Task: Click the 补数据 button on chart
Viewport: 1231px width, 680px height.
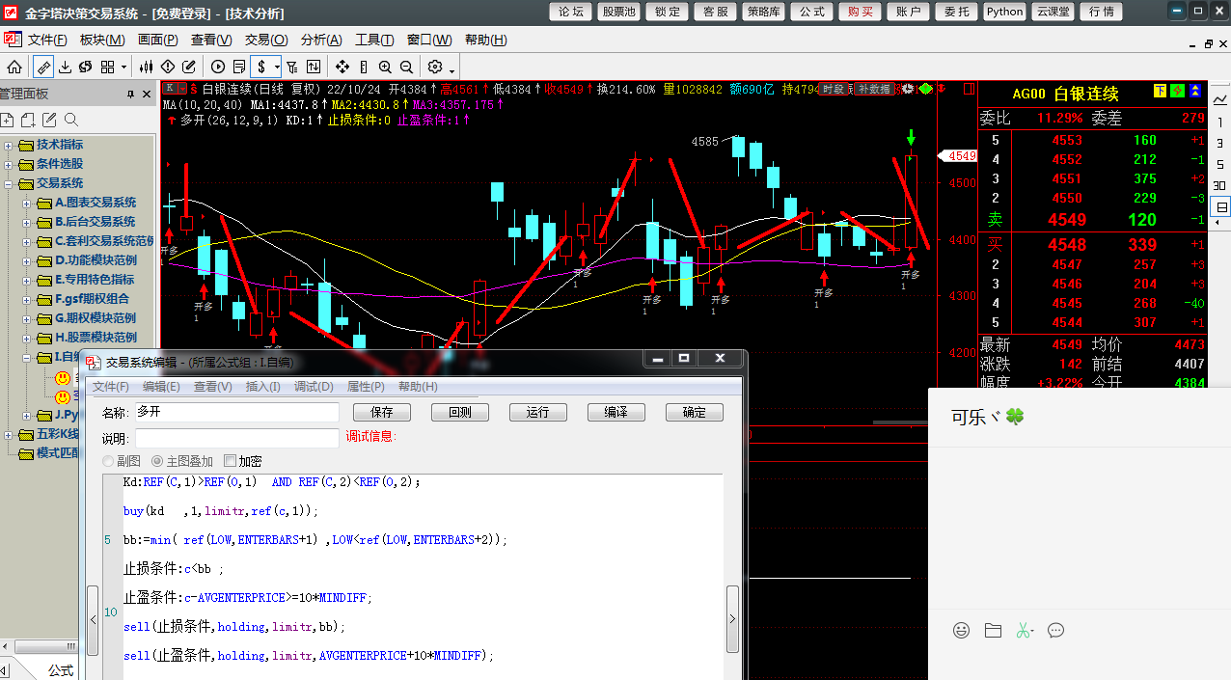Action: pyautogui.click(x=875, y=89)
